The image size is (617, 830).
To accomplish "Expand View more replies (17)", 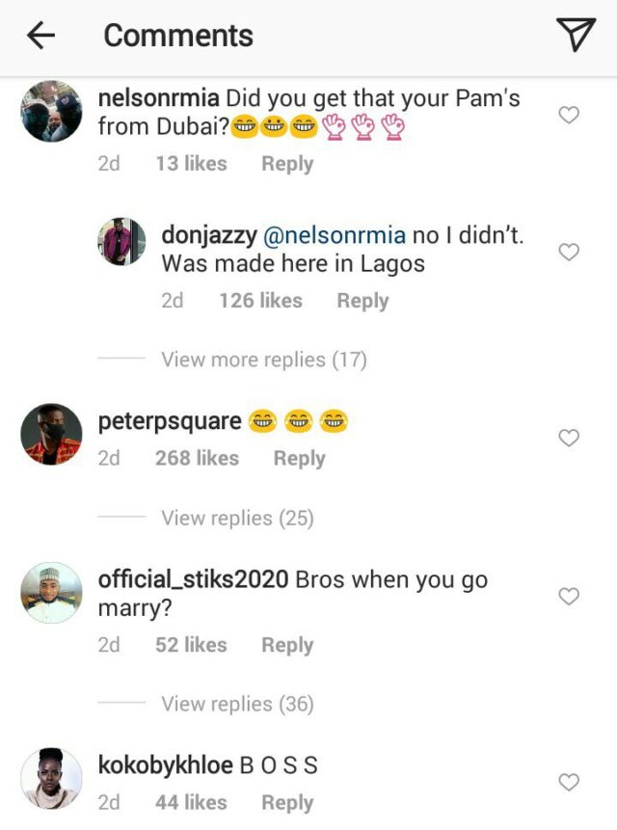I will pyautogui.click(x=264, y=360).
